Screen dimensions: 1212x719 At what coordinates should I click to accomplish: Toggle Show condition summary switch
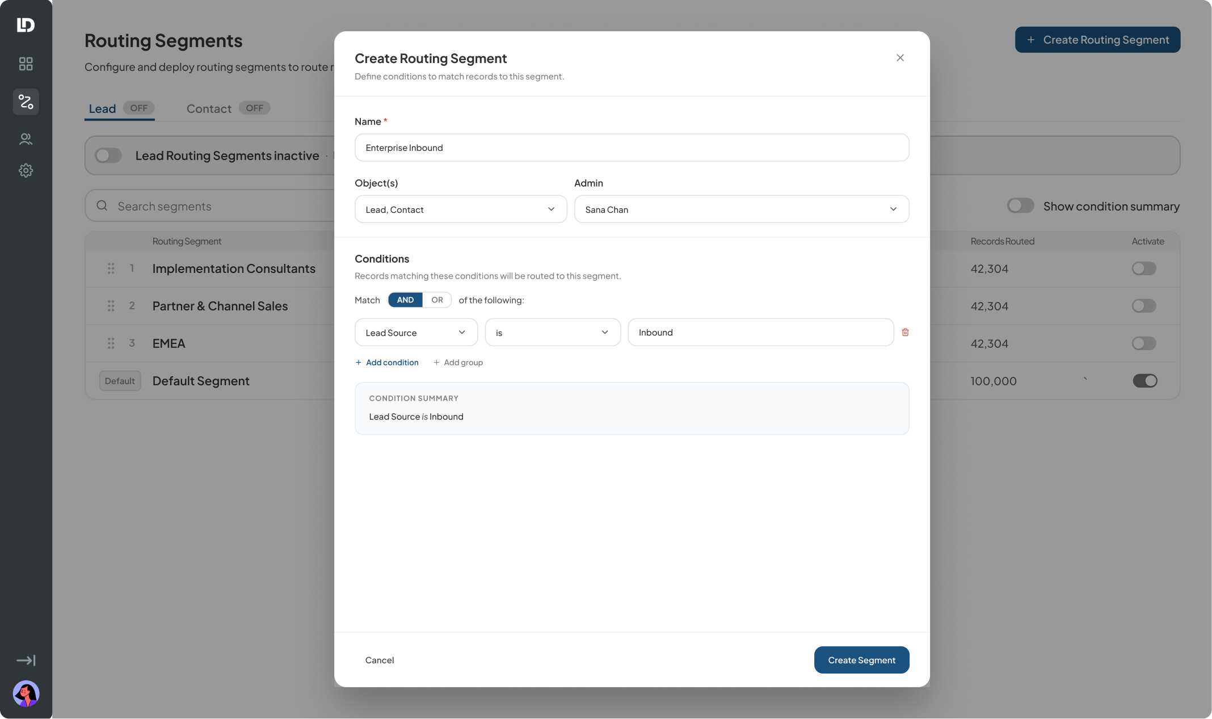1020,205
